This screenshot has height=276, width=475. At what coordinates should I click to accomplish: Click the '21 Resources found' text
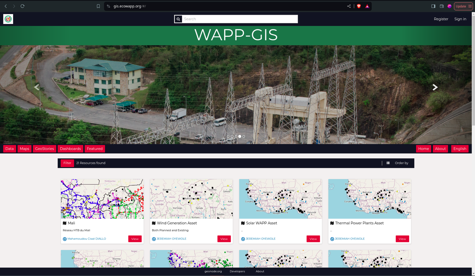91,163
